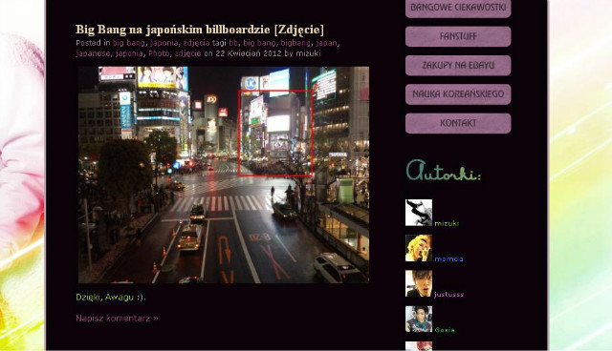Click the 'Dzięki, Awagu :).' text
This screenshot has height=351, width=612.
(111, 298)
